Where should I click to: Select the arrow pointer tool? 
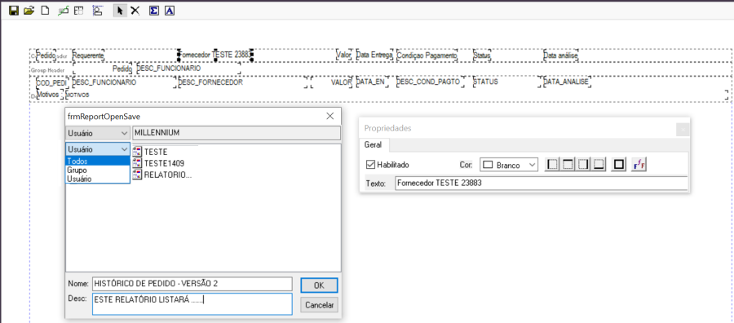point(121,11)
